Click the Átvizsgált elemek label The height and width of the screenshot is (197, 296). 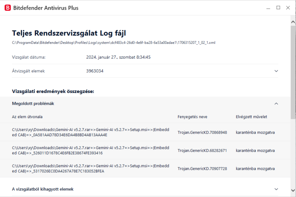point(28,71)
